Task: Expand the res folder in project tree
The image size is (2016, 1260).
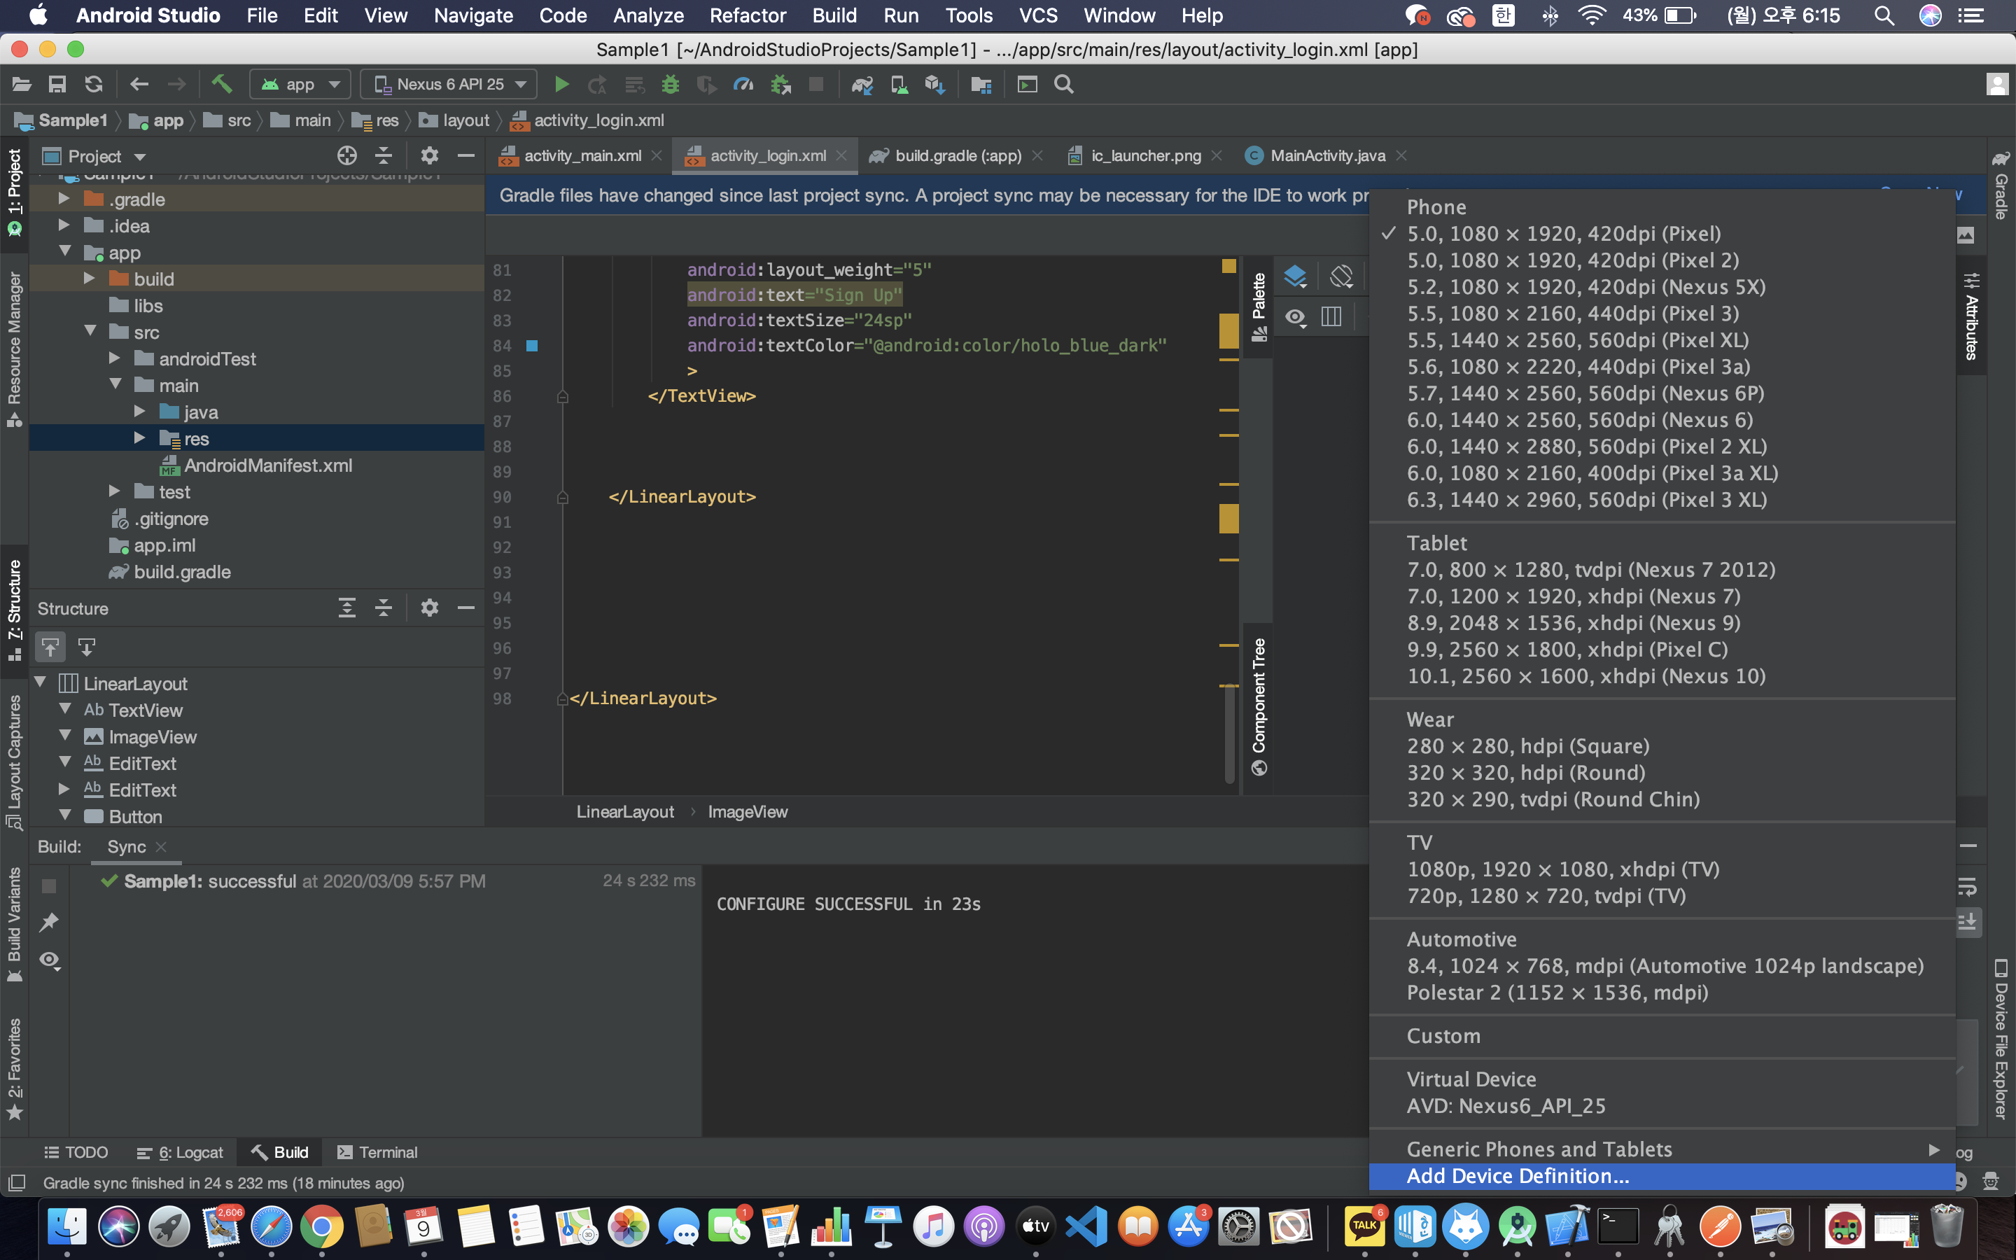Action: pyautogui.click(x=140, y=438)
